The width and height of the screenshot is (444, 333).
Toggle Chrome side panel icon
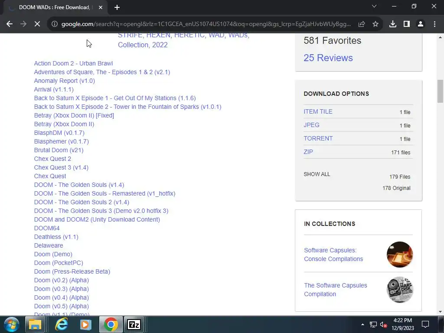point(407,24)
